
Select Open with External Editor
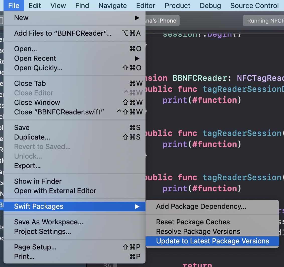click(x=55, y=191)
